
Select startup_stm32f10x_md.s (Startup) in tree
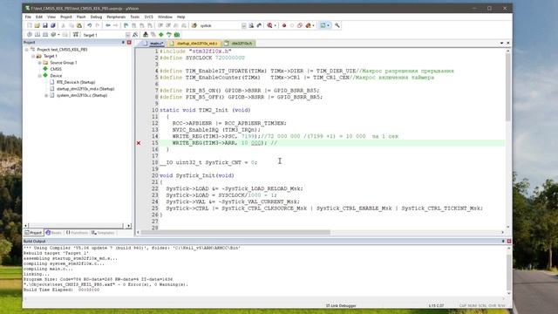[85, 89]
